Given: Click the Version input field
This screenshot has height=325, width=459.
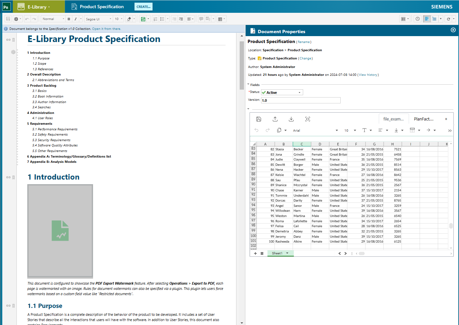Looking at the screenshot, I should click(x=301, y=100).
